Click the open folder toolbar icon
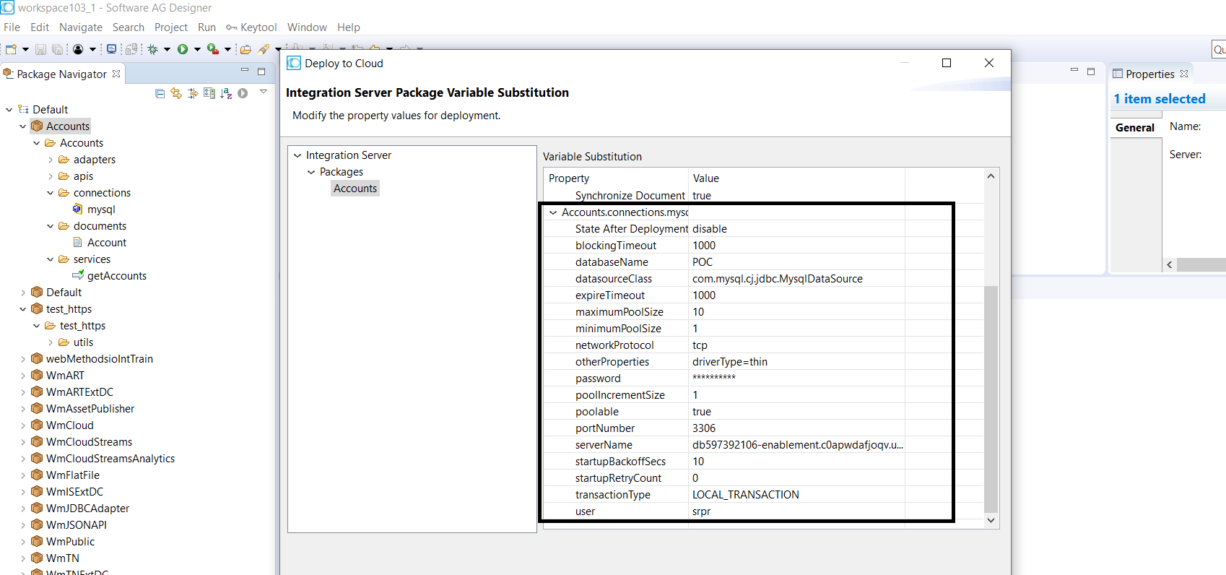The image size is (1226, 575). pyautogui.click(x=245, y=49)
